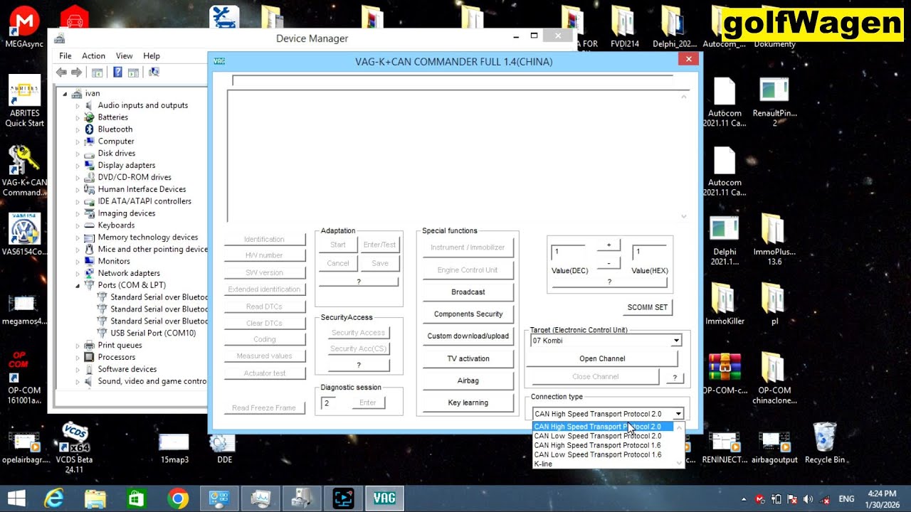Open RenaultPin 2 desktop file
911x512 pixels.
(x=774, y=102)
